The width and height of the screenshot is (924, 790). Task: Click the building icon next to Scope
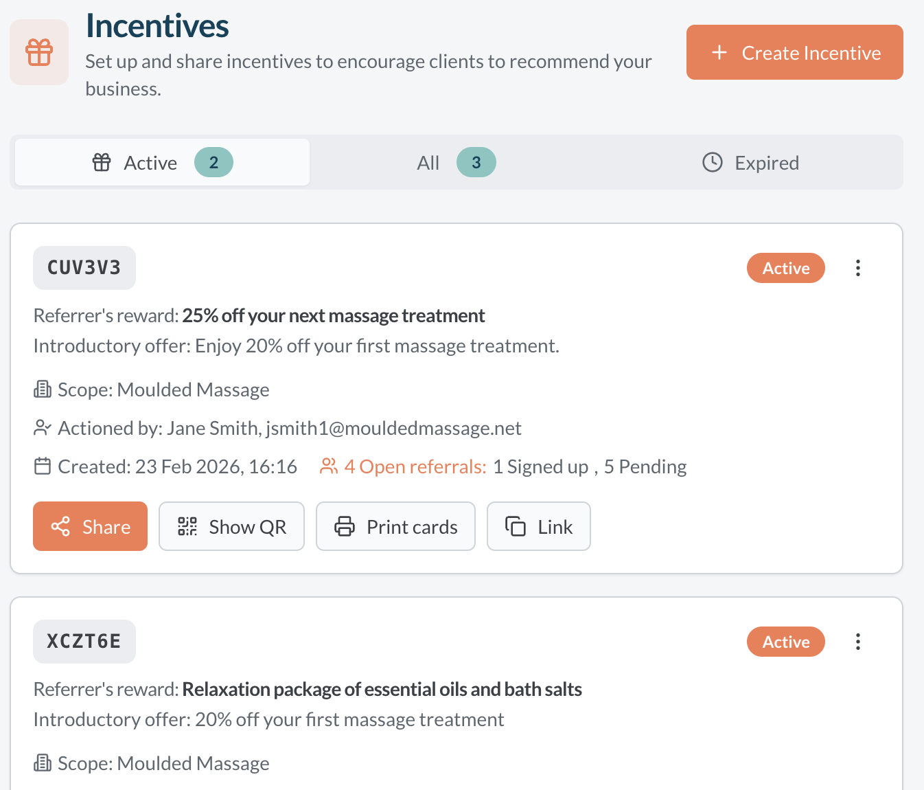pos(42,389)
